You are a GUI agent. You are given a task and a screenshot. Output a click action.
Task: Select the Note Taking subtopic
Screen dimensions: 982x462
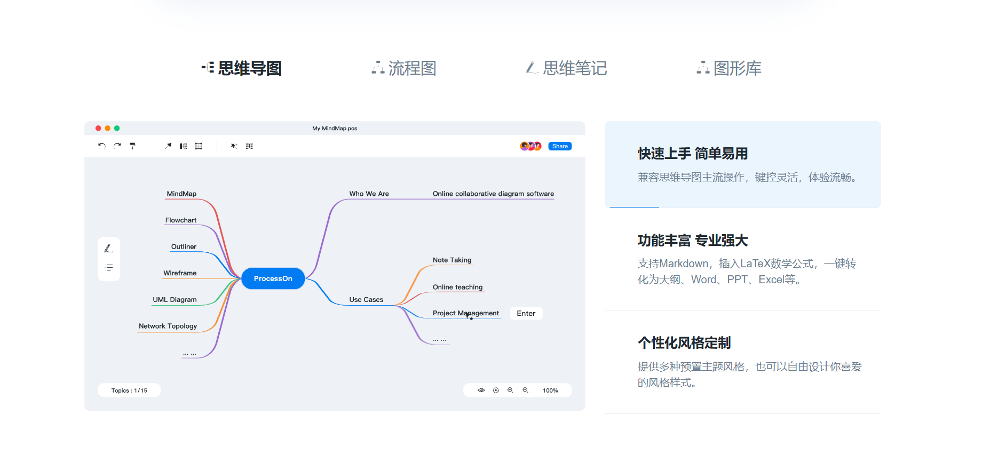(452, 260)
